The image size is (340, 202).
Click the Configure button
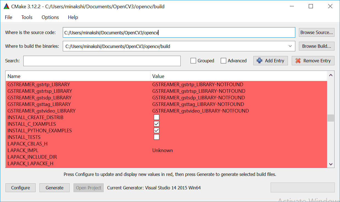click(21, 188)
